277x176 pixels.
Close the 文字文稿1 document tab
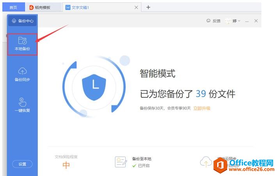click(x=136, y=7)
